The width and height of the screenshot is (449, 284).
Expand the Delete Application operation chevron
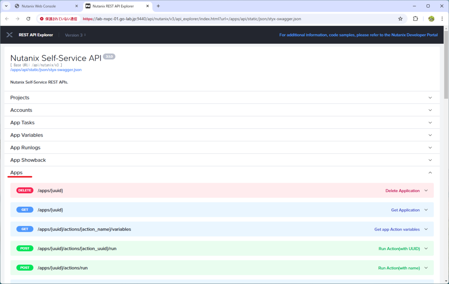coord(426,191)
